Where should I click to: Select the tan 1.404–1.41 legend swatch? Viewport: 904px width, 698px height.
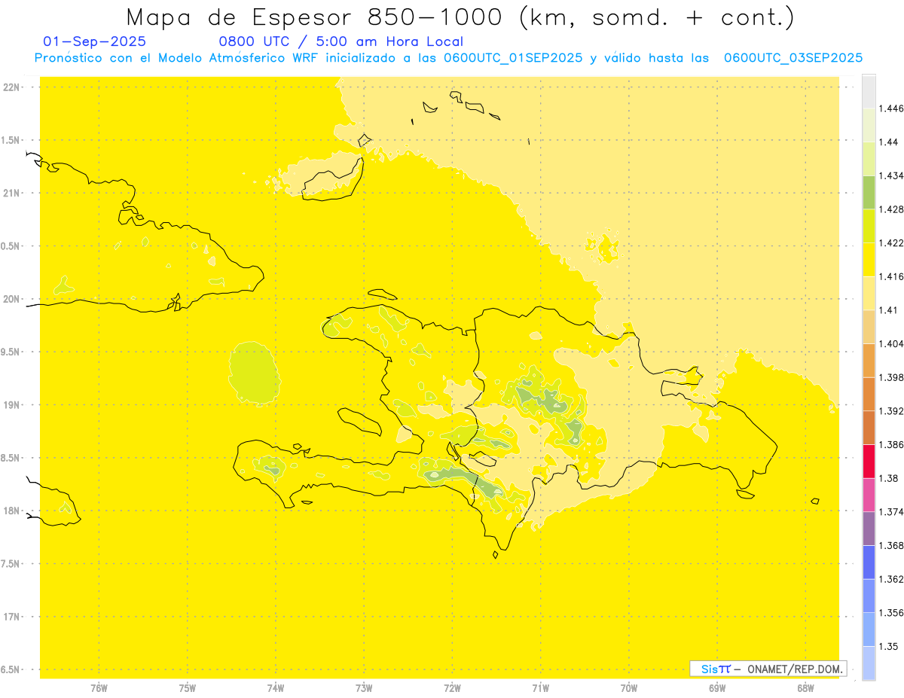click(x=869, y=326)
